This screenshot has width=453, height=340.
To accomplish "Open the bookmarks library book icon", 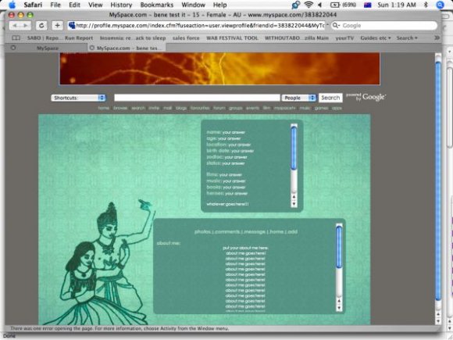I will click(x=16, y=38).
